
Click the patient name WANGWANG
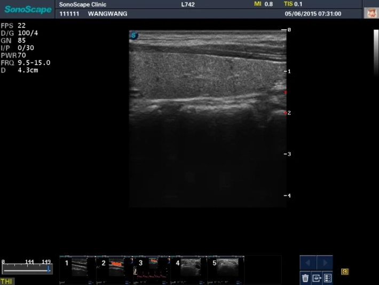[x=107, y=13]
